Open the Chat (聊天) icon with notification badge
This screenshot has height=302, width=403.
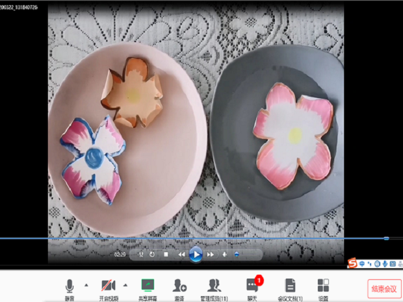tap(252, 286)
